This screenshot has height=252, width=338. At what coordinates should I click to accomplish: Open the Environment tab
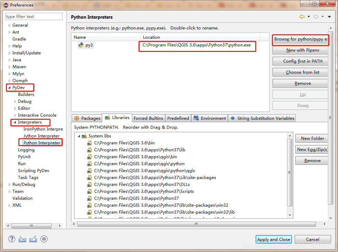[x=210, y=118]
